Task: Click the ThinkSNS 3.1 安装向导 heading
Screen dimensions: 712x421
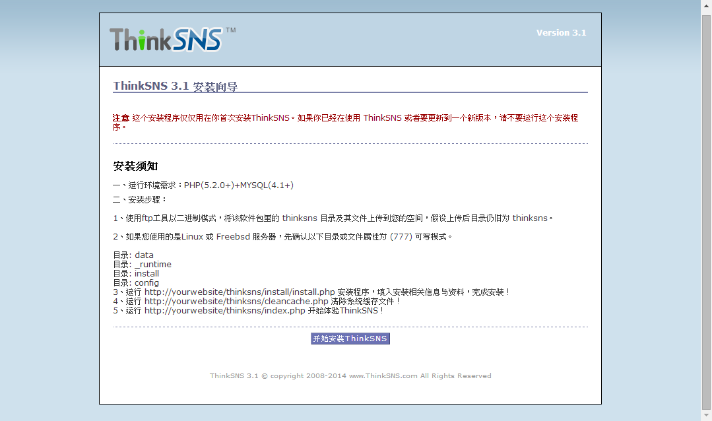Action: [176, 86]
